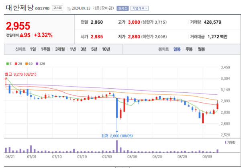Image resolution: width=241 pixels, height=168 pixels.
Task: Click the 3,459 price axis label
Action: click(225, 67)
